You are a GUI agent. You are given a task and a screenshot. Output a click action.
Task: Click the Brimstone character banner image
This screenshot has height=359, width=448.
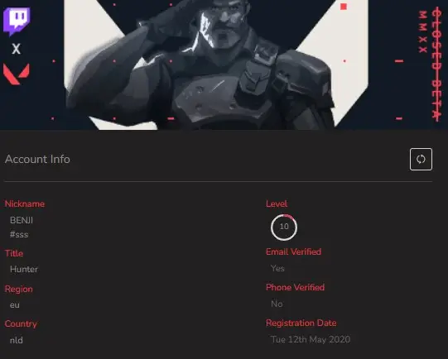click(x=216, y=65)
